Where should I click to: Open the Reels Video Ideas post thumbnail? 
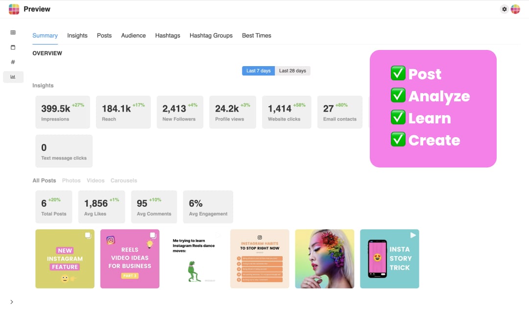(130, 259)
